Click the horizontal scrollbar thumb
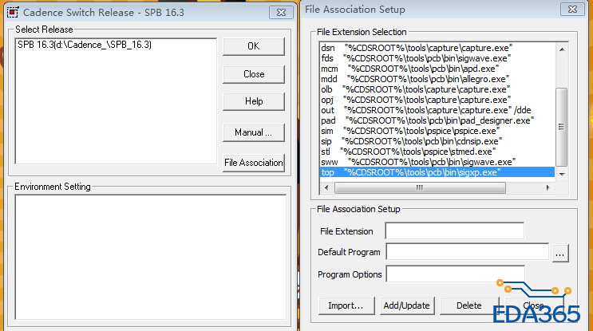593x331 pixels. [420, 187]
